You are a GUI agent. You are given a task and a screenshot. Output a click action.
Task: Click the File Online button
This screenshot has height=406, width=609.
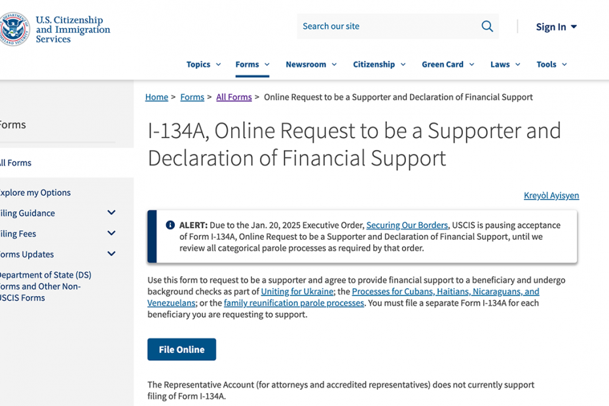(x=181, y=349)
